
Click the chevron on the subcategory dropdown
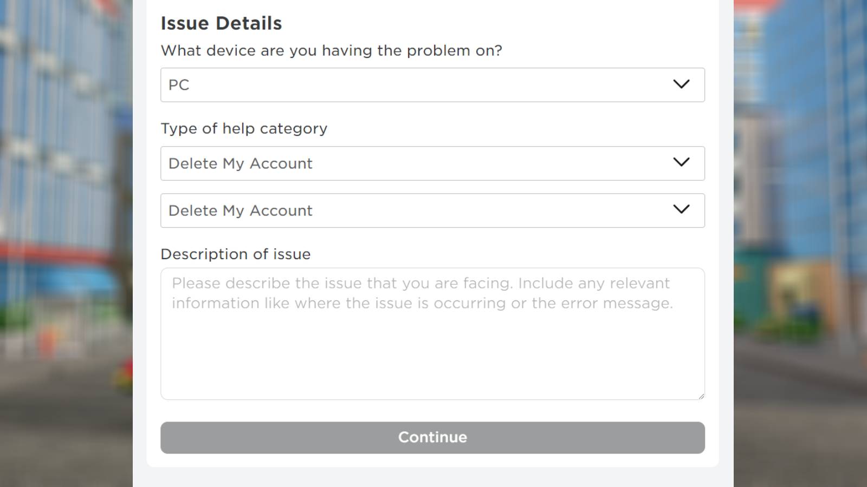[682, 210]
